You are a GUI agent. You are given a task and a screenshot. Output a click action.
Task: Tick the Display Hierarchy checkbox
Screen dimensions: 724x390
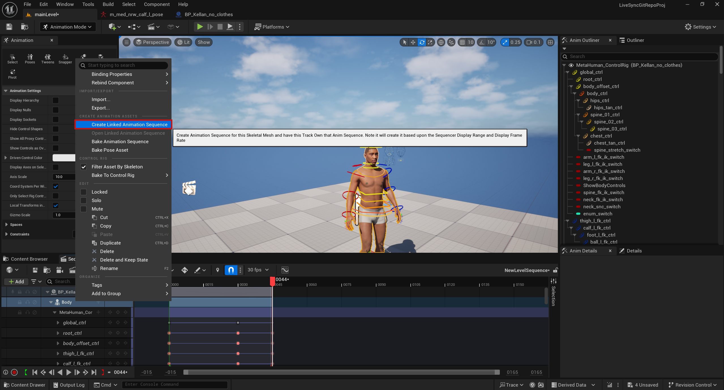coord(55,100)
